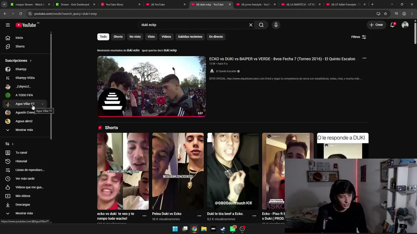Open options for 'ecko vs duki te veo' short

[x=144, y=215]
